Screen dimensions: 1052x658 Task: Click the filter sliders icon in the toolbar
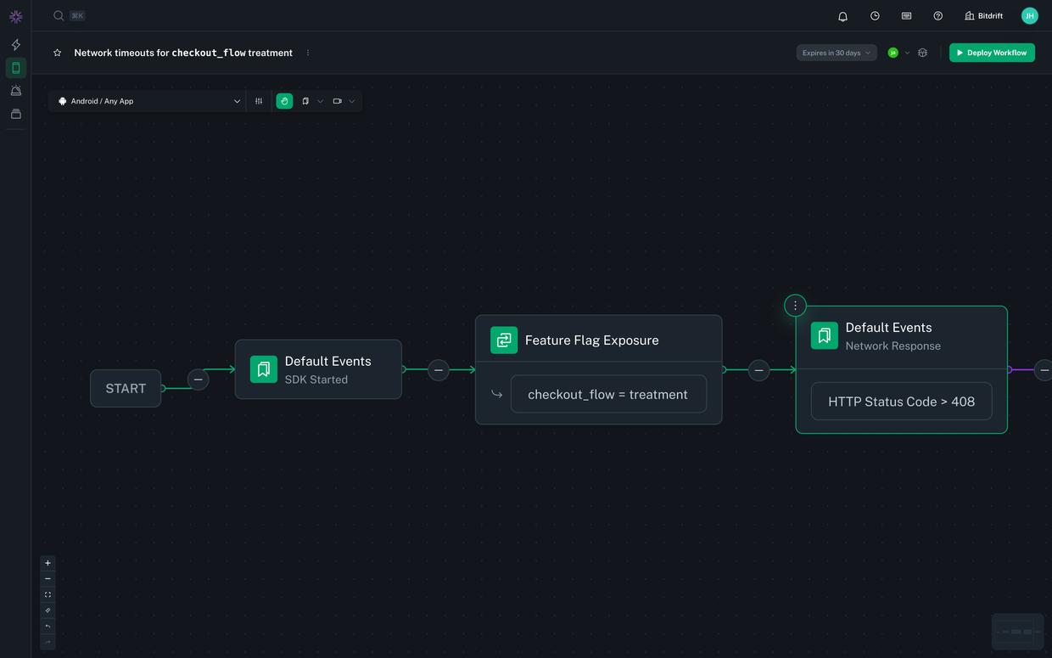click(259, 100)
